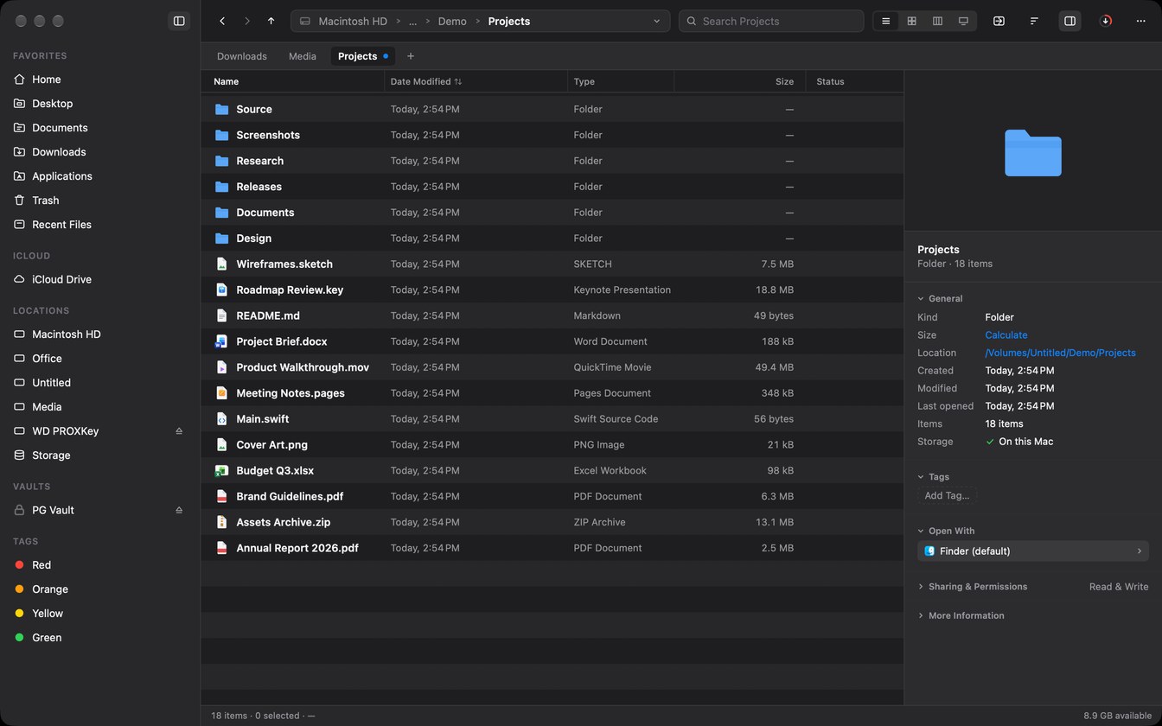Click the share/move arrow toolbar icon
1162x726 pixels.
tap(999, 21)
